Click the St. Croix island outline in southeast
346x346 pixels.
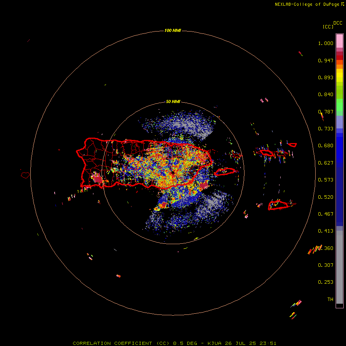tap(278, 205)
